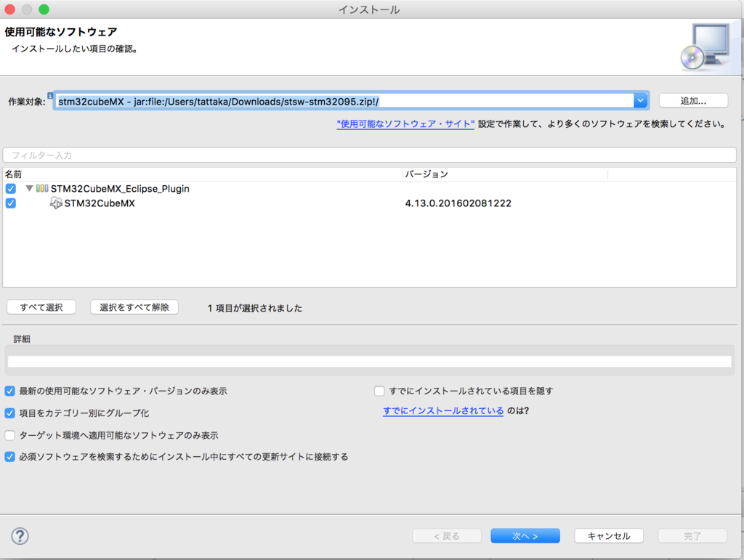The width and height of the screenshot is (744, 560).
Task: Uncheck the STM32CubeMX feature checkbox
Action: click(x=10, y=203)
